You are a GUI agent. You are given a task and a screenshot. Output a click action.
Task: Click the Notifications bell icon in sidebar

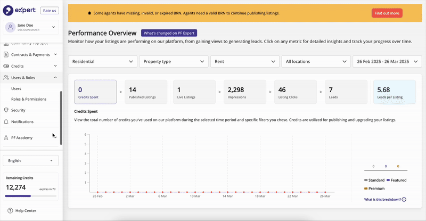point(6,121)
